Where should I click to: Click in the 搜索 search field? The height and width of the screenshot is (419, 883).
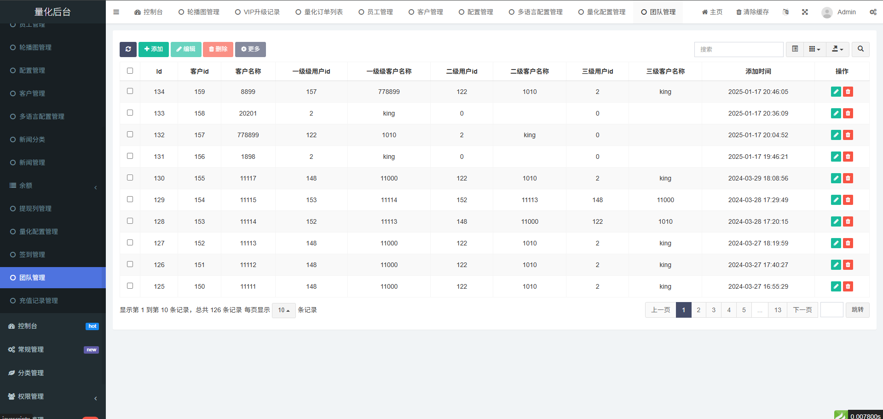(x=739, y=49)
